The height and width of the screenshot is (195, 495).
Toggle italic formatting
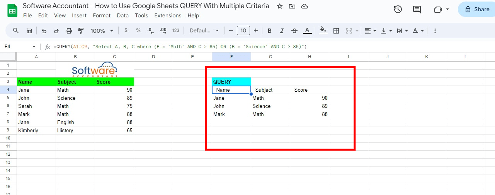(282, 30)
